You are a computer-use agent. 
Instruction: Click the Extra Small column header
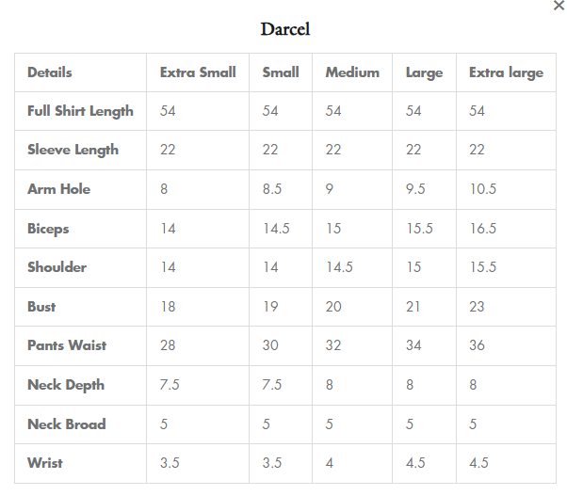(198, 72)
